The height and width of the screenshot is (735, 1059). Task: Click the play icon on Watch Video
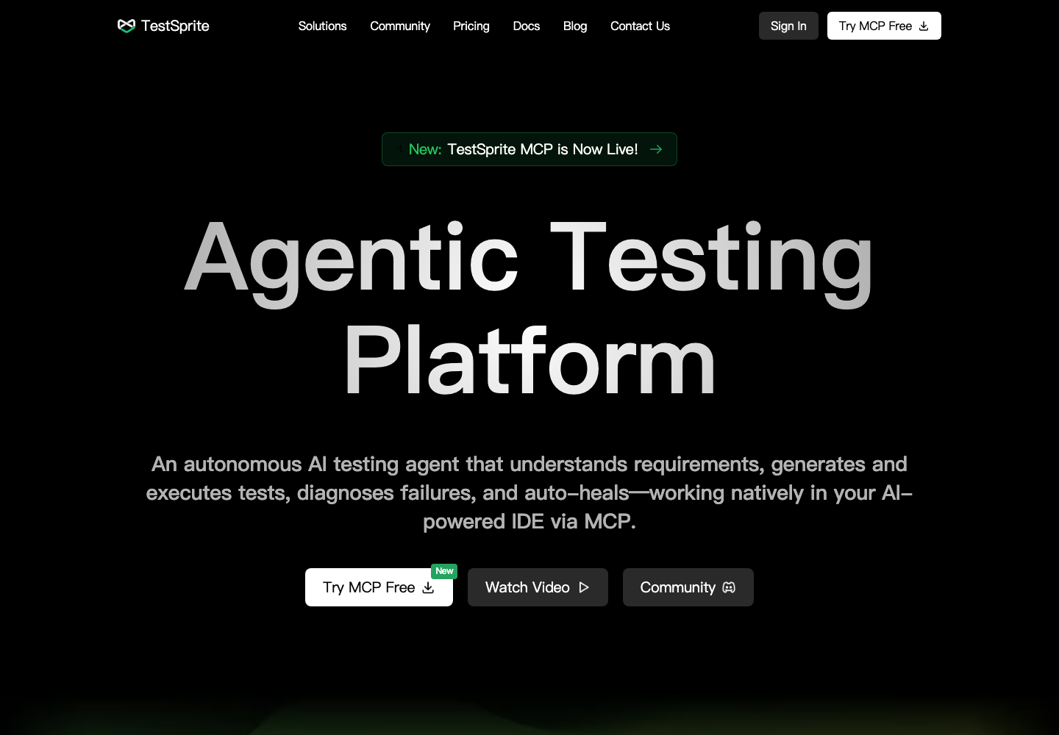(584, 587)
